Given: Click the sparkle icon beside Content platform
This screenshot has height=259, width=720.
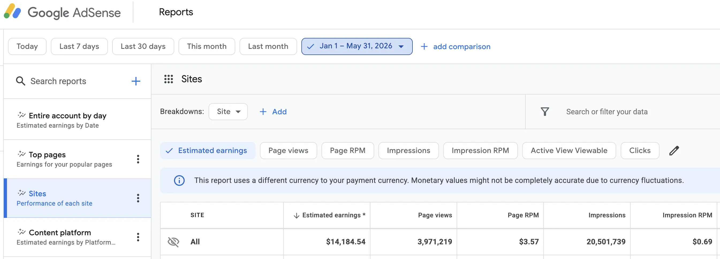Looking at the screenshot, I should pyautogui.click(x=21, y=232).
